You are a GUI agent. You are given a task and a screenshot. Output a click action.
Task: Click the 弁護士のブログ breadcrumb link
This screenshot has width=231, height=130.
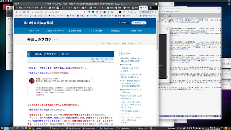pyautogui.click(x=112, y=43)
